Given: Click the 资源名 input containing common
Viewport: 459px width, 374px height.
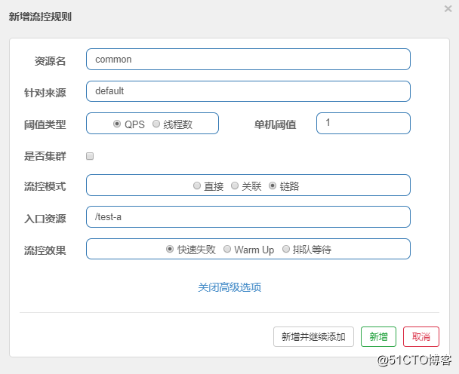Looking at the screenshot, I should coord(248,60).
